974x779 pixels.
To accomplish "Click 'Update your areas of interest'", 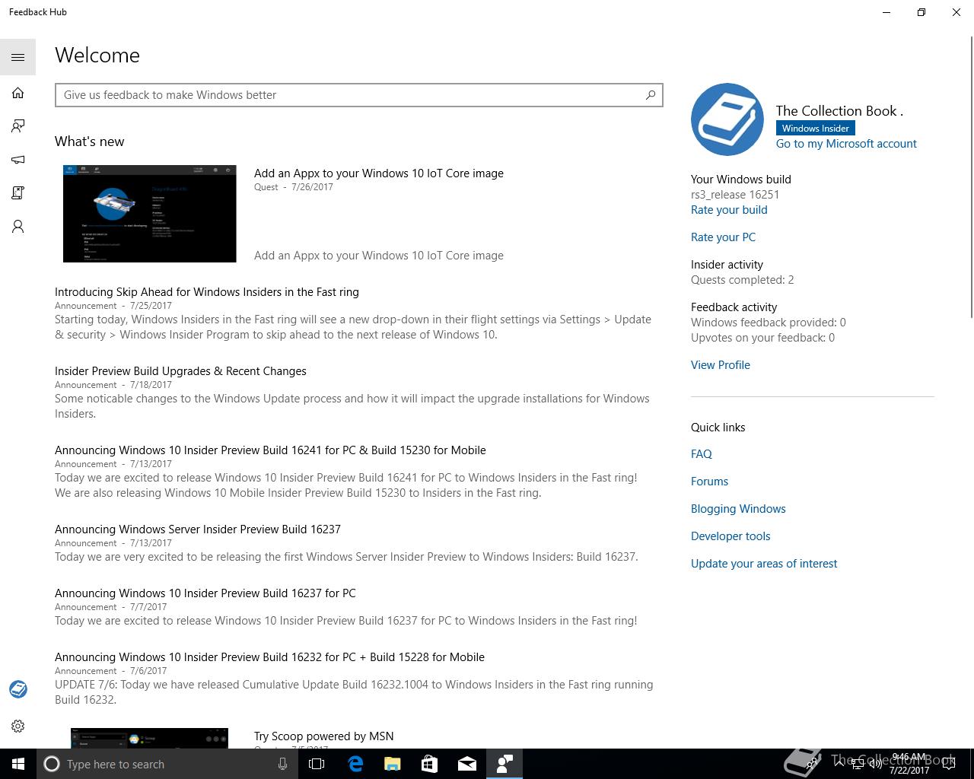I will [x=764, y=564].
